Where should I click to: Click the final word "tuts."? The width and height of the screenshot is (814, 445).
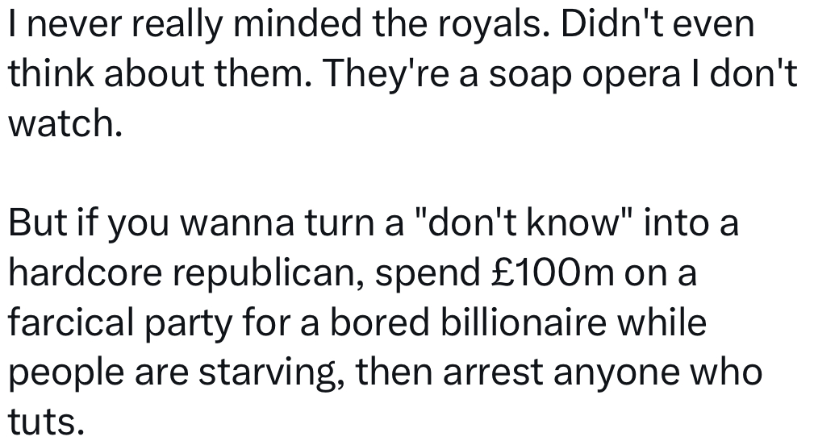tap(46, 422)
